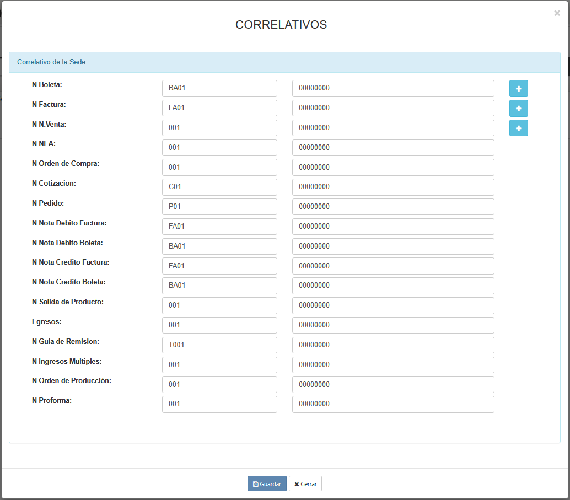Focus the N Boleta series field BA01

(219, 88)
